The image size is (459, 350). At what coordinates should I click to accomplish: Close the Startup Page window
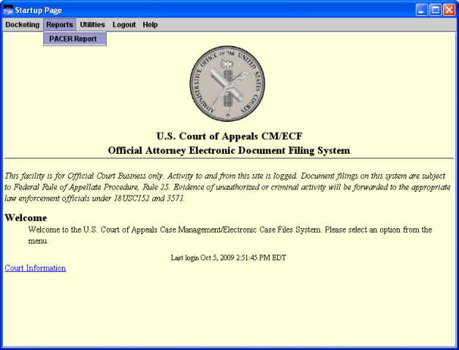tap(449, 10)
